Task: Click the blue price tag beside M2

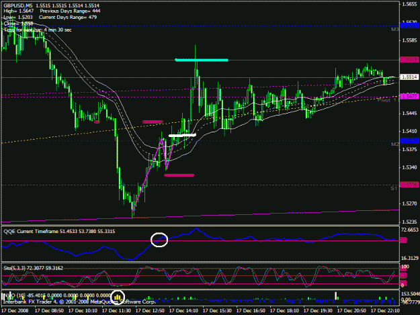Action: pyautogui.click(x=409, y=141)
